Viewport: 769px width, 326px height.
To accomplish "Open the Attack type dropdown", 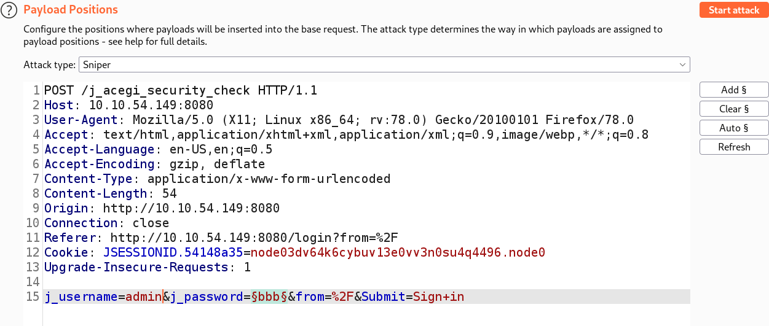I will tap(384, 64).
